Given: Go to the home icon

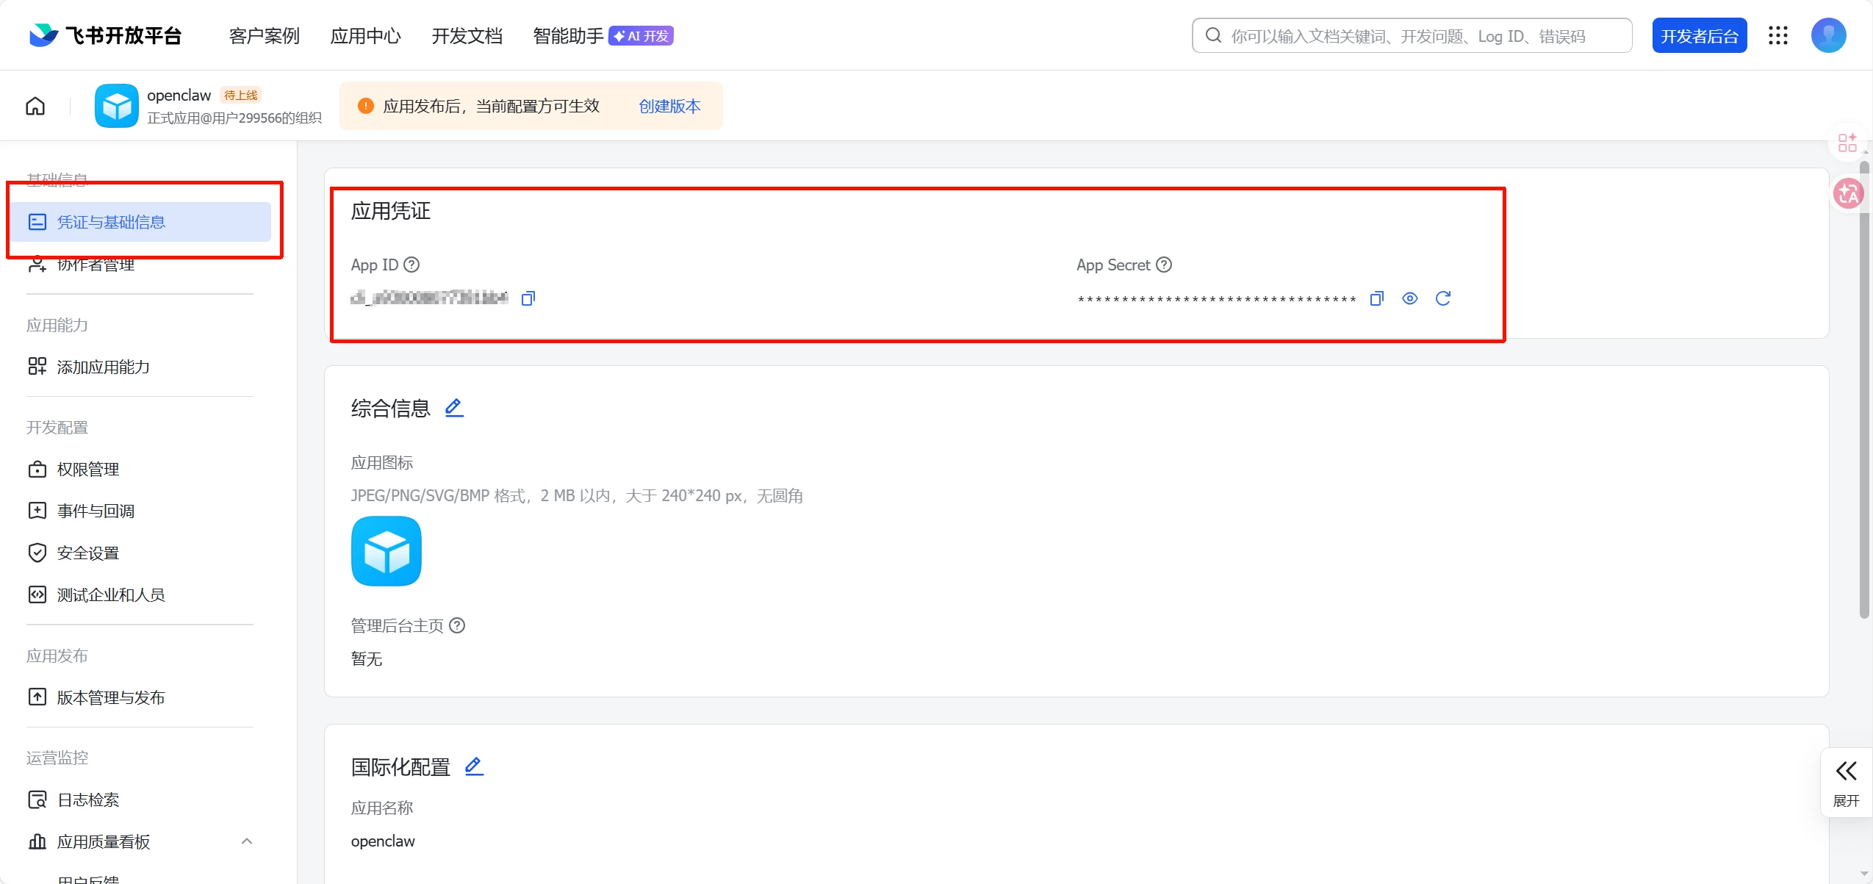Looking at the screenshot, I should [x=35, y=107].
